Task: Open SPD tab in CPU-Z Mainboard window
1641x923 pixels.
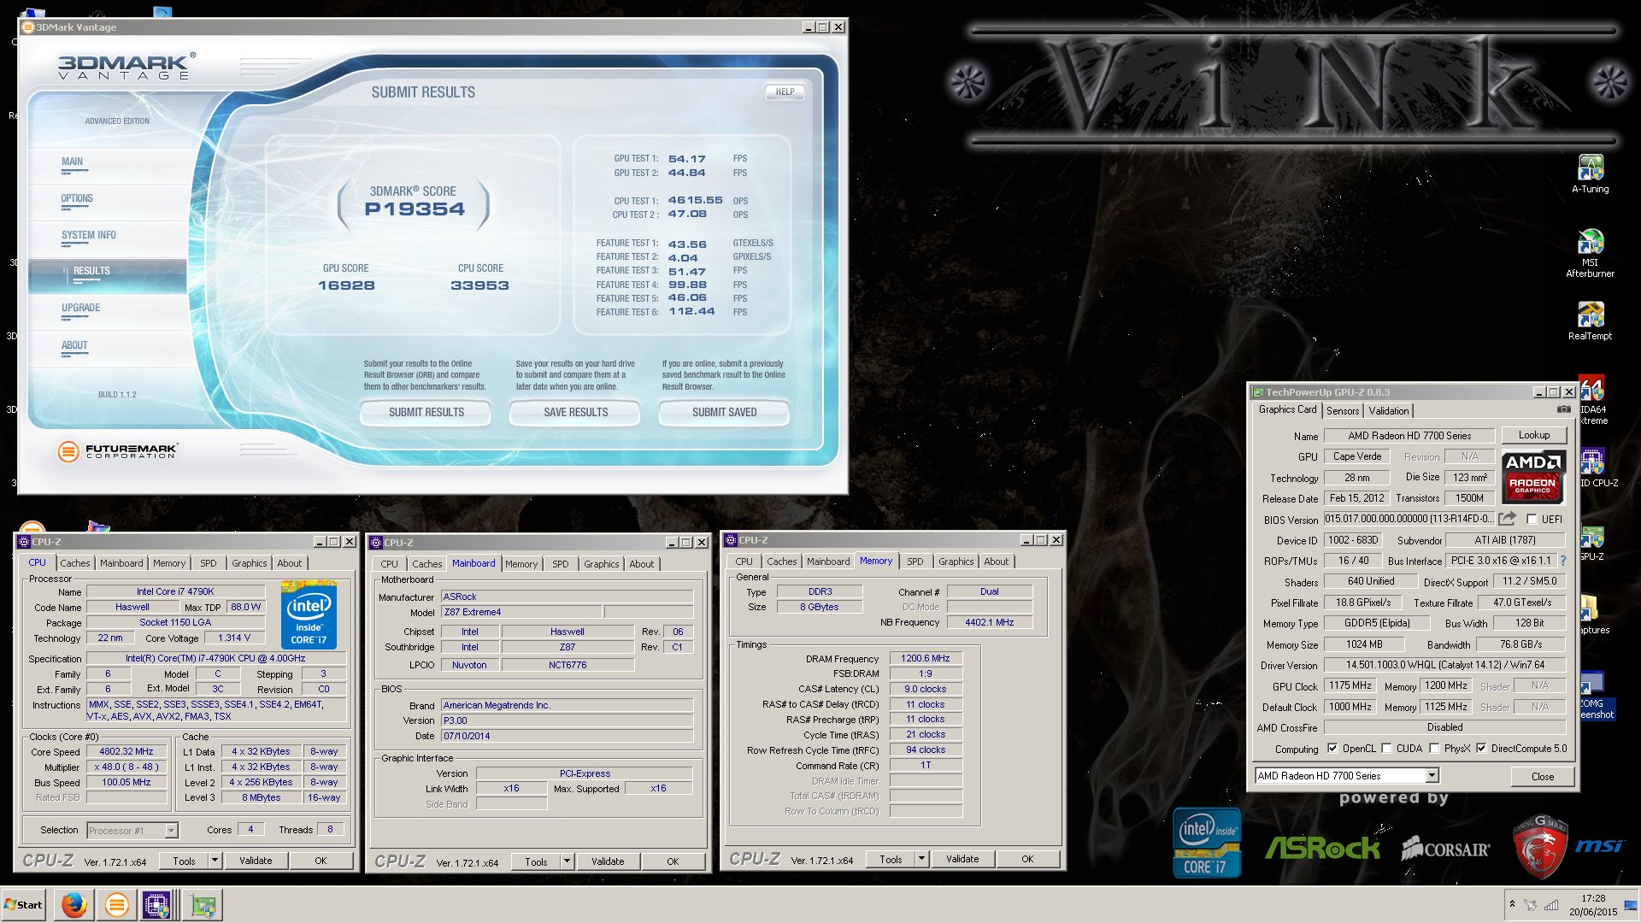Action: (561, 564)
